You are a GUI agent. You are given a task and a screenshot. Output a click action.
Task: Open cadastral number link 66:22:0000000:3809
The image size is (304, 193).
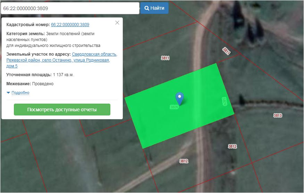(x=70, y=25)
